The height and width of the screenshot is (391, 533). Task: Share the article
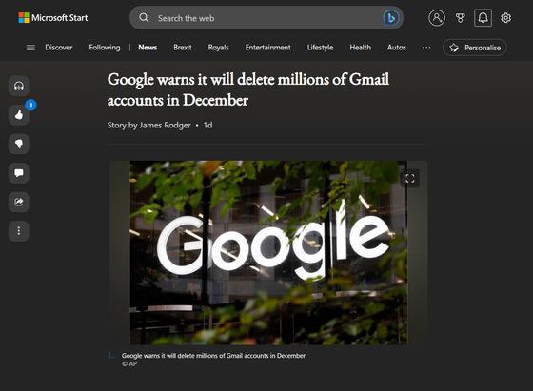[19, 202]
